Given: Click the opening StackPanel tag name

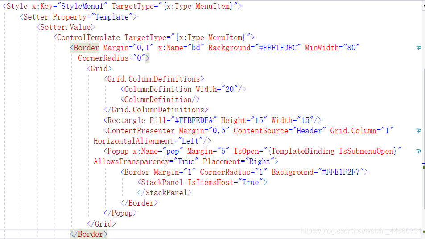Looking at the screenshot, I should pyautogui.click(x=162, y=183).
